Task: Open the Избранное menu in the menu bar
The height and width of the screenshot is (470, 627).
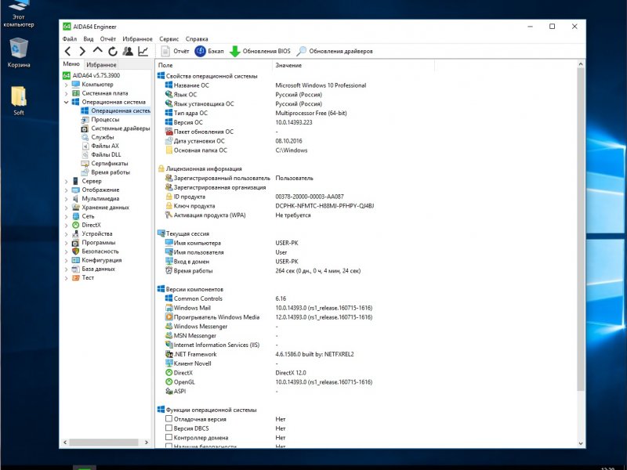Action: 138,38
